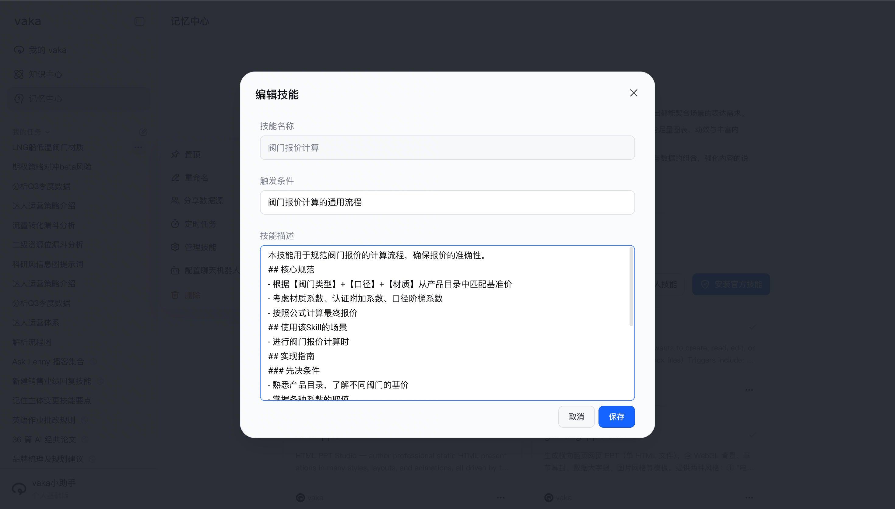Open 我的 vaka in sidebar

[79, 50]
